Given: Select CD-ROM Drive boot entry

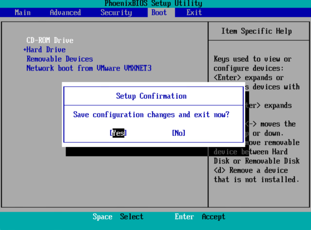Looking at the screenshot, I should click(50, 40).
